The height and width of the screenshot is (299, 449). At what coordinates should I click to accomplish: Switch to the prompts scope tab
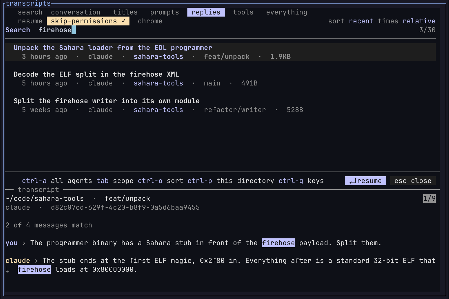(165, 12)
